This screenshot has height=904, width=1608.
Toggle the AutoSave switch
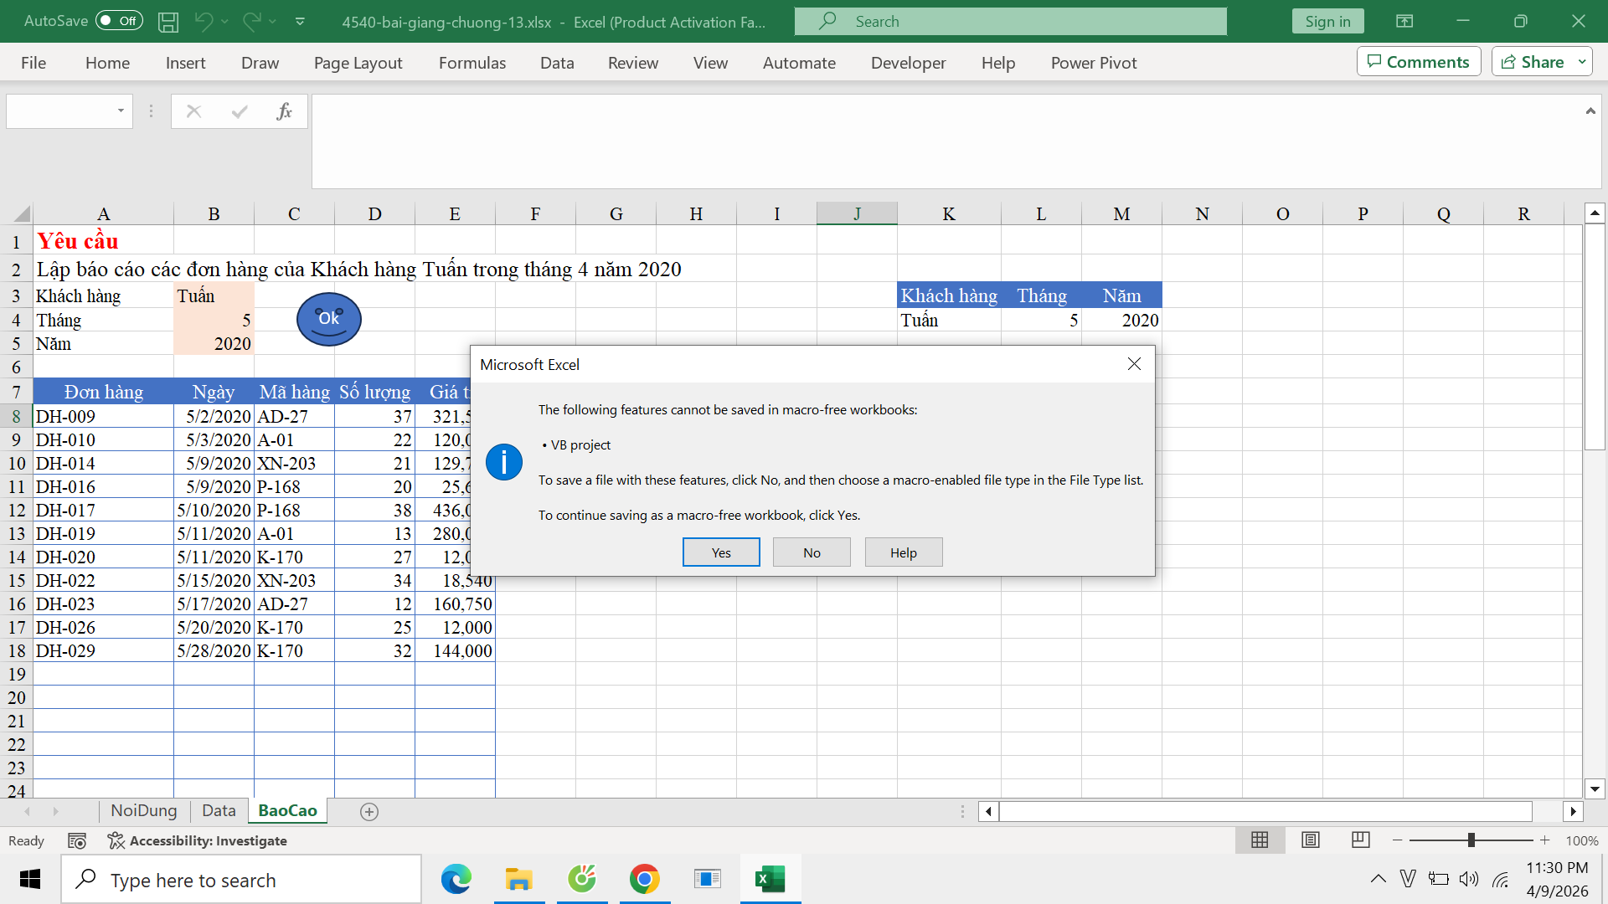click(x=119, y=21)
